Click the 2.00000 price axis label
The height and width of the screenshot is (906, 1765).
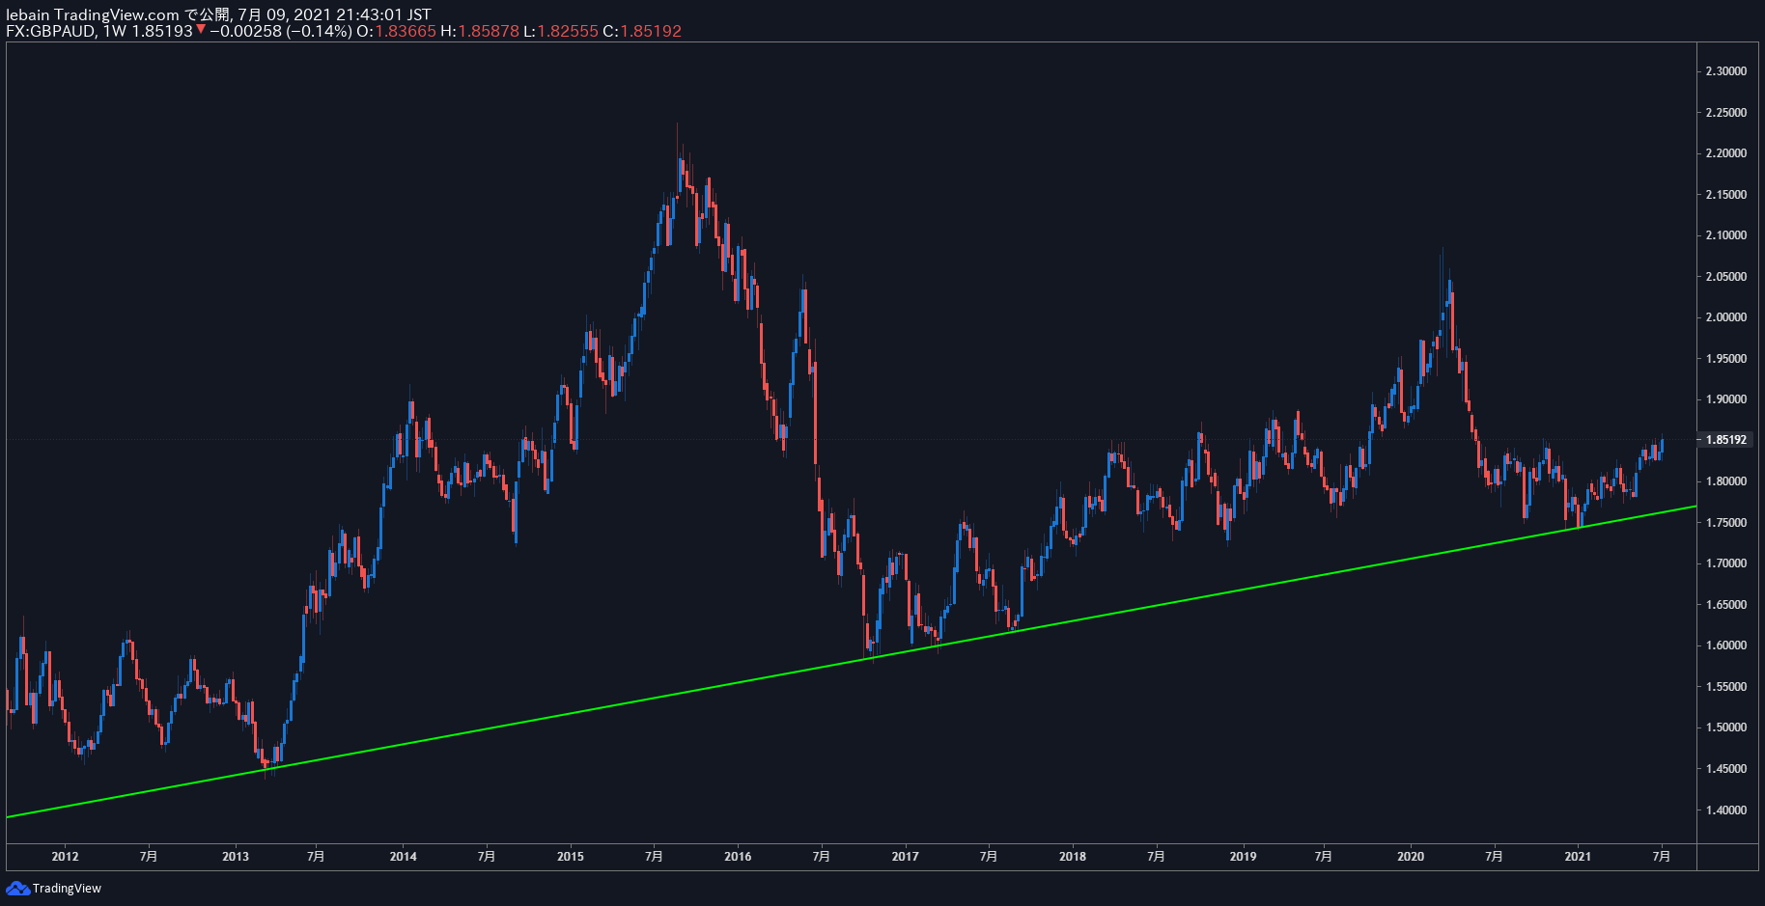pos(1726,317)
